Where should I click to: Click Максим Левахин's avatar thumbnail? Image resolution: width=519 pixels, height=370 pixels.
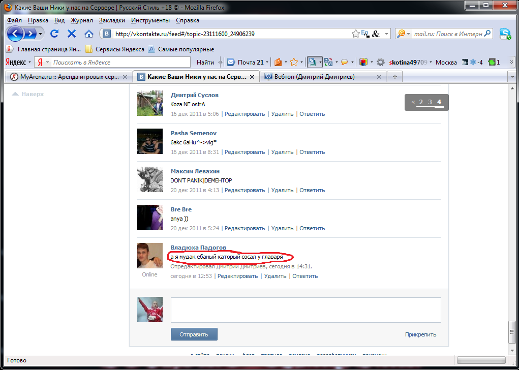pos(150,179)
